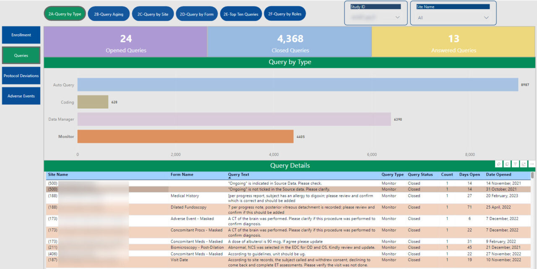Image resolution: width=537 pixels, height=269 pixels.
Task: Select the Monitor bar in Query by Type chart
Action: click(x=185, y=136)
